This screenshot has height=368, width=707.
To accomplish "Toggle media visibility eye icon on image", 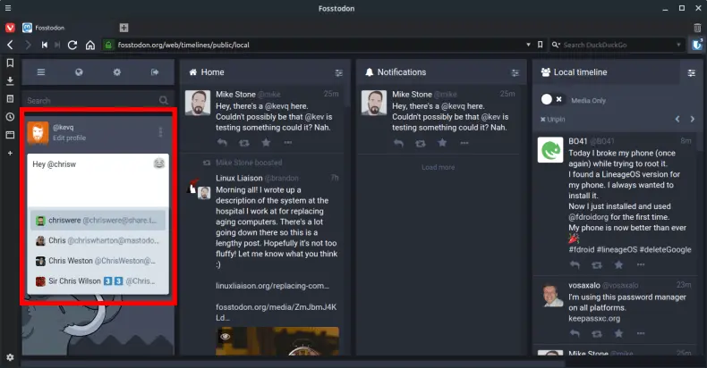I will click(226, 336).
